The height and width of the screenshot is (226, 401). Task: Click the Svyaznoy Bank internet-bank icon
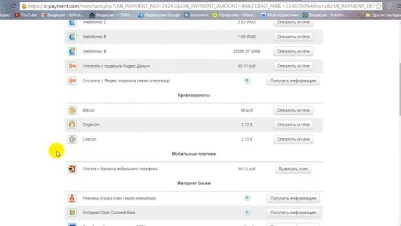(72, 212)
